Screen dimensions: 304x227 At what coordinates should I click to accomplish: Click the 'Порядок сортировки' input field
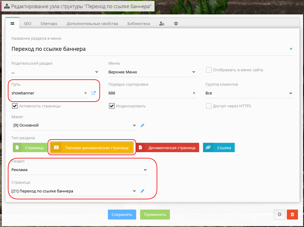pyautogui.click(x=149, y=93)
